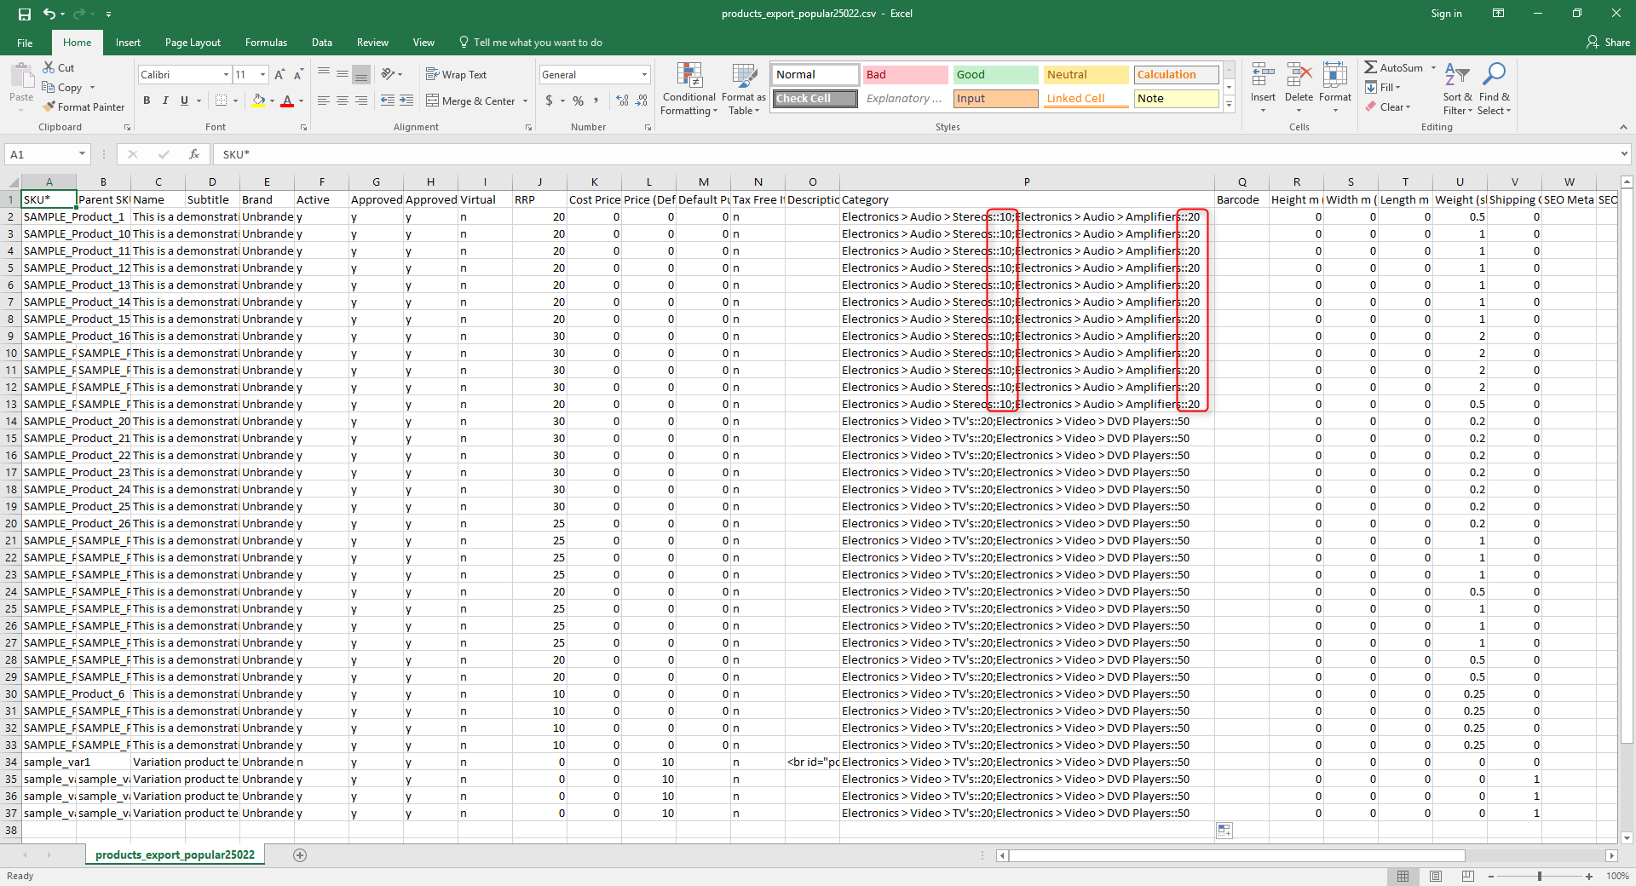Click the Decrease Decimal icon
1636x886 pixels.
click(x=642, y=101)
